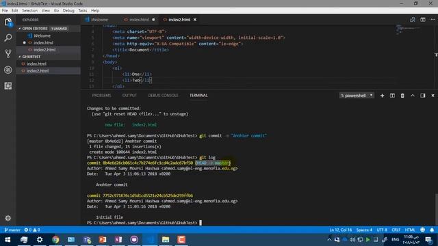
Task: Click the ENG input language indicator
Action: pos(396,240)
